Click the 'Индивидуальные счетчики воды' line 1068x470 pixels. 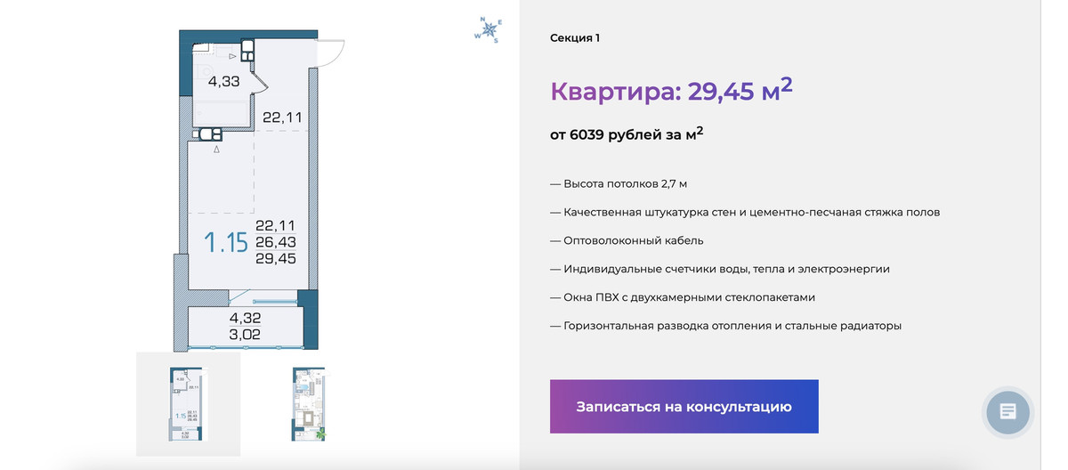720,269
